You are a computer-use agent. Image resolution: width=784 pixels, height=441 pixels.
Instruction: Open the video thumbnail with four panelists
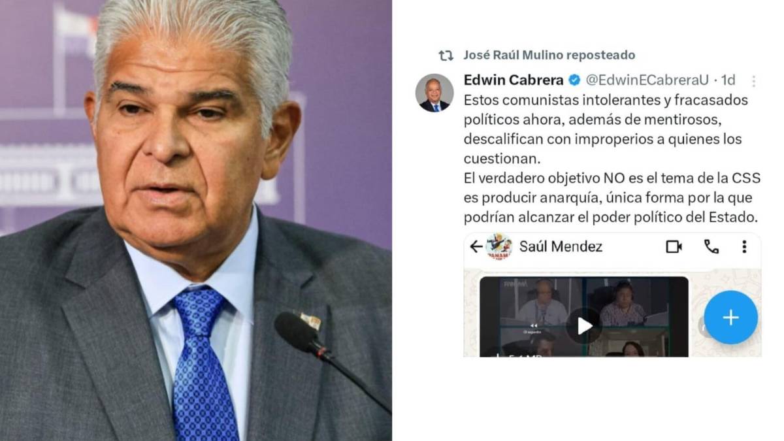coord(583,317)
